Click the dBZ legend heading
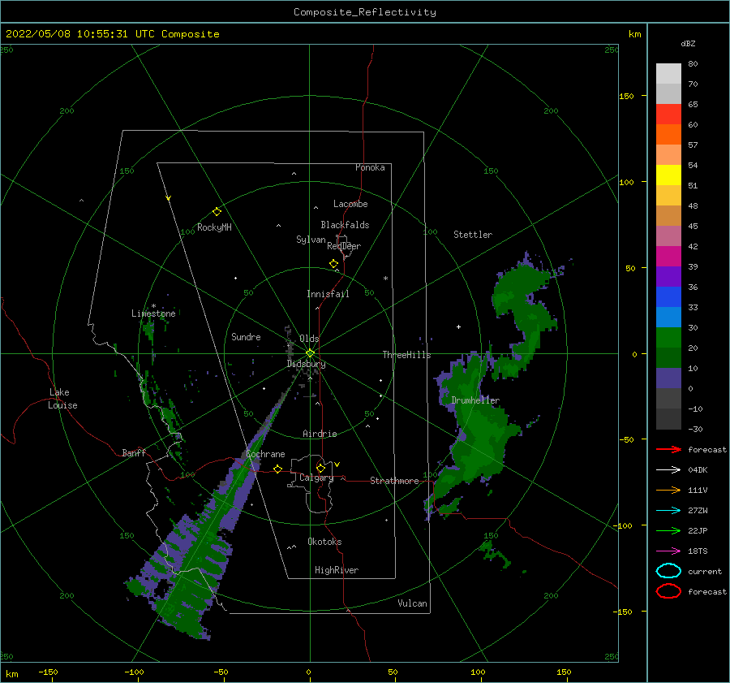Image resolution: width=730 pixels, height=683 pixels. pyautogui.click(x=688, y=43)
